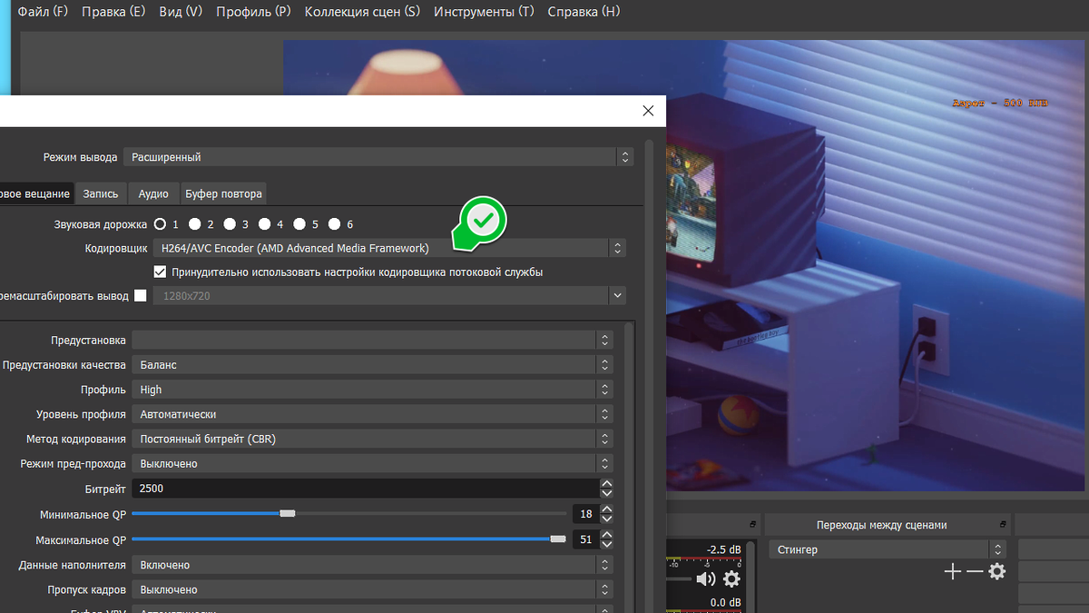Screen dimensions: 1089x613
Task: Open the Стингер transition dropdown
Action: (x=888, y=549)
